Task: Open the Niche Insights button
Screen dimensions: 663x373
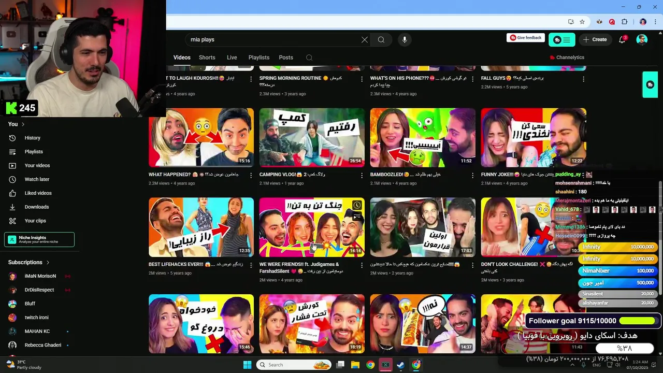Action: 39,239
